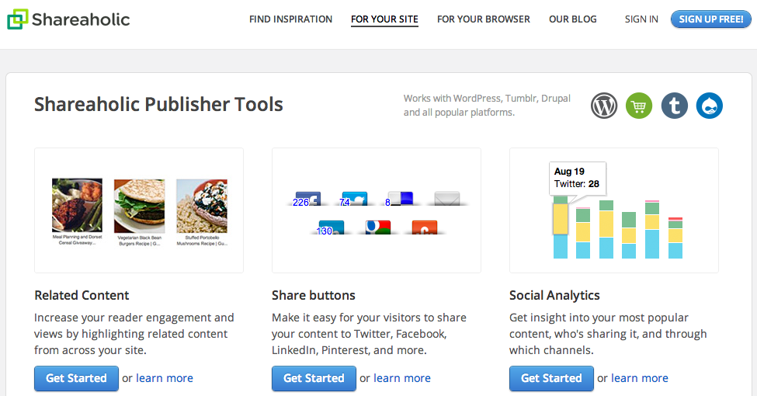
Task: Click the LinkedIn share button showing 130
Action: (x=331, y=228)
